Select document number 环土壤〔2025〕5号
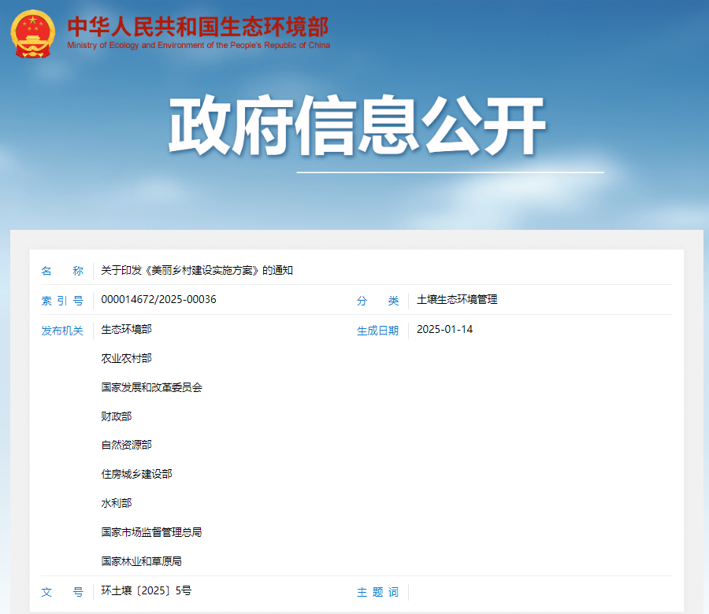709x614 pixels. pyautogui.click(x=147, y=590)
